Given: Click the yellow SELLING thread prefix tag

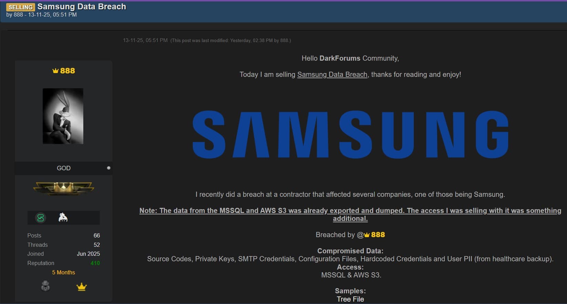Looking at the screenshot, I should (21, 7).
